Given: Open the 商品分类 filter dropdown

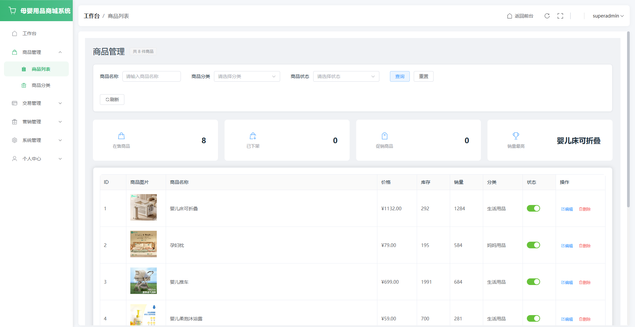Looking at the screenshot, I should [x=247, y=76].
